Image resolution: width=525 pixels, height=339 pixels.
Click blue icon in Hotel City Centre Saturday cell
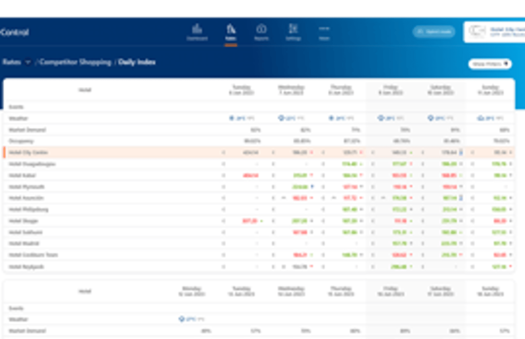pyautogui.click(x=461, y=152)
